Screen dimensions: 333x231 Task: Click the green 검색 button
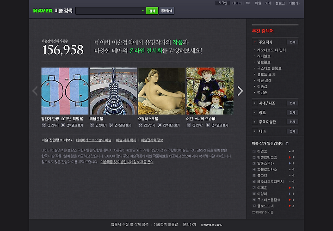click(152, 11)
